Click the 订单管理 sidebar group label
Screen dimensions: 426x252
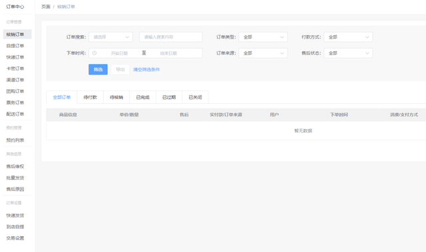14,22
